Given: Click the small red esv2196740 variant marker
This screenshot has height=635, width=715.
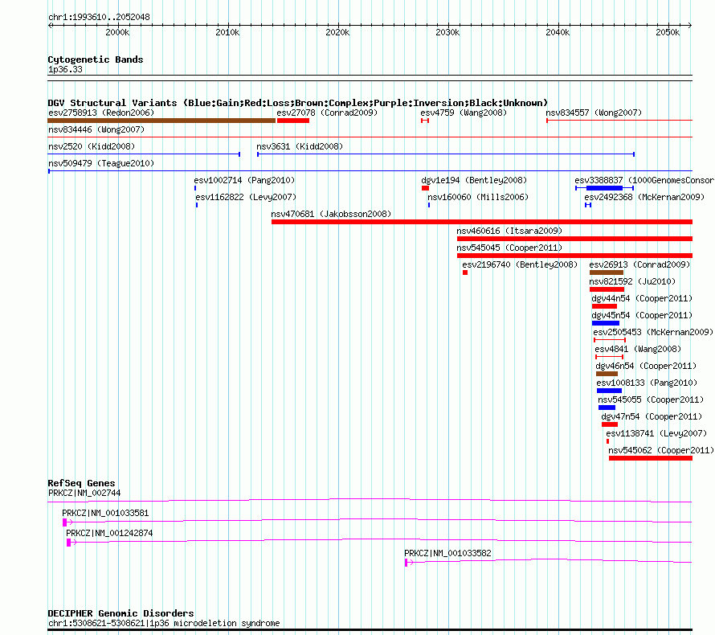Looking at the screenshot, I should tap(464, 272).
